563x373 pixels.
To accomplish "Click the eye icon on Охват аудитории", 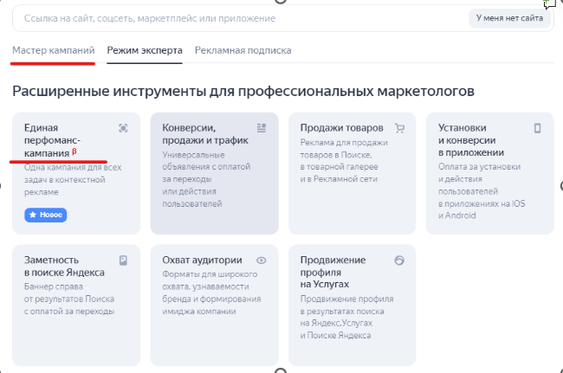I will (262, 260).
